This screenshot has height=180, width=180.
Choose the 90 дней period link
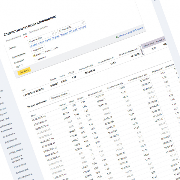click(64, 34)
